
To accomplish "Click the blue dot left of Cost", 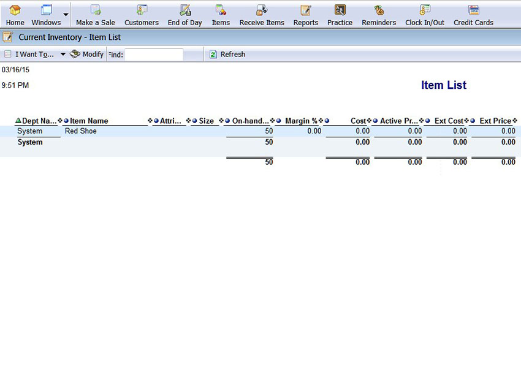I will [327, 121].
